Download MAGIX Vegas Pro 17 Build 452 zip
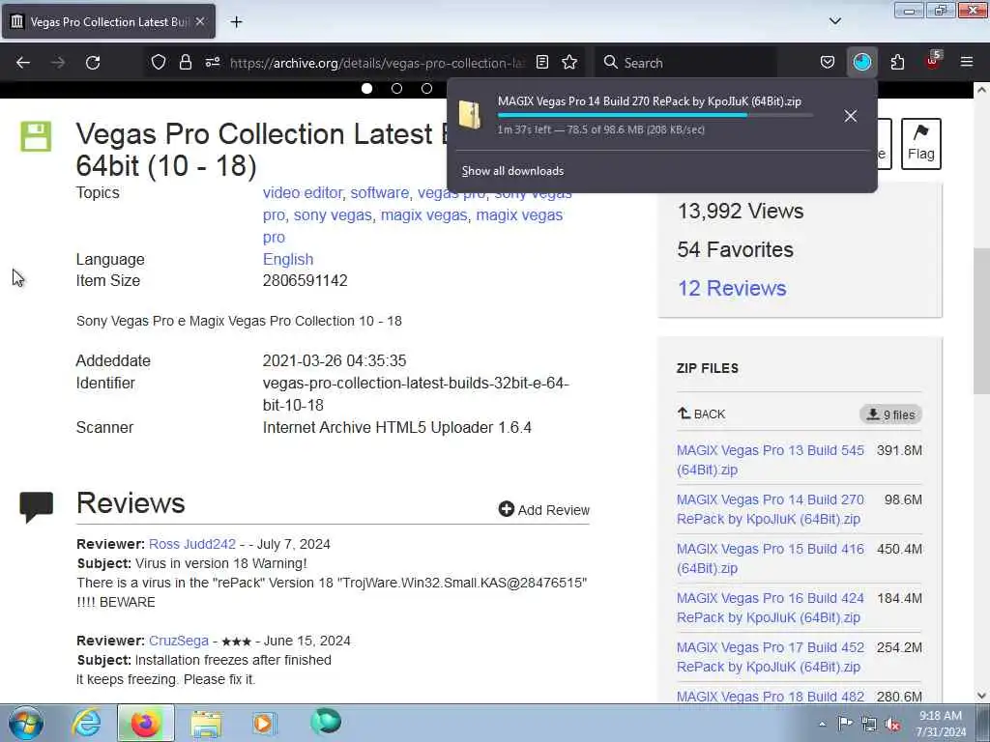The image size is (990, 742). (x=771, y=657)
